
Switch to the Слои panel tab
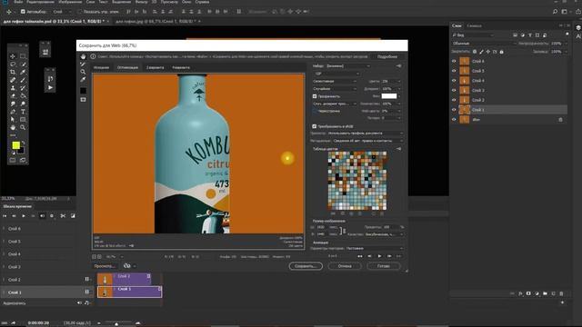(457, 25)
